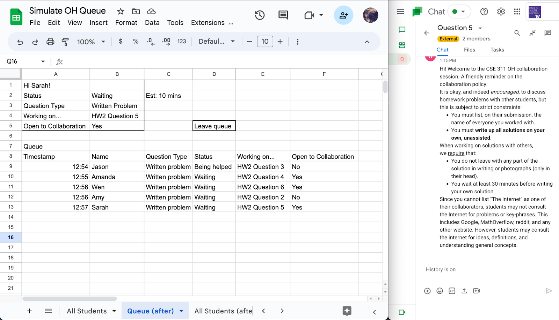The height and width of the screenshot is (320, 559).
Task: Click the Share person-add button
Action: click(x=344, y=15)
